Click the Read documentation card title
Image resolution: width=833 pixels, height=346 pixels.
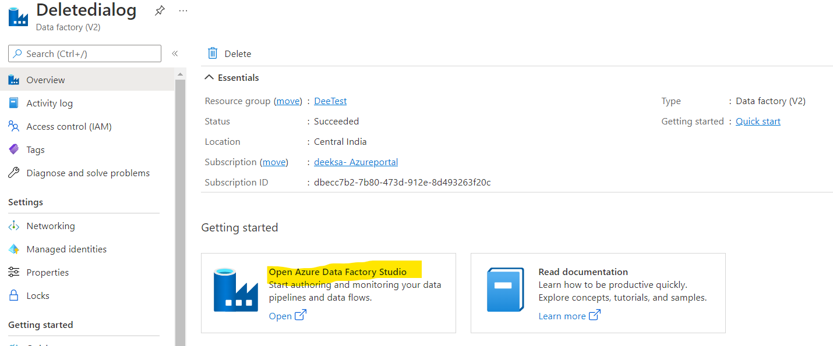coord(583,272)
